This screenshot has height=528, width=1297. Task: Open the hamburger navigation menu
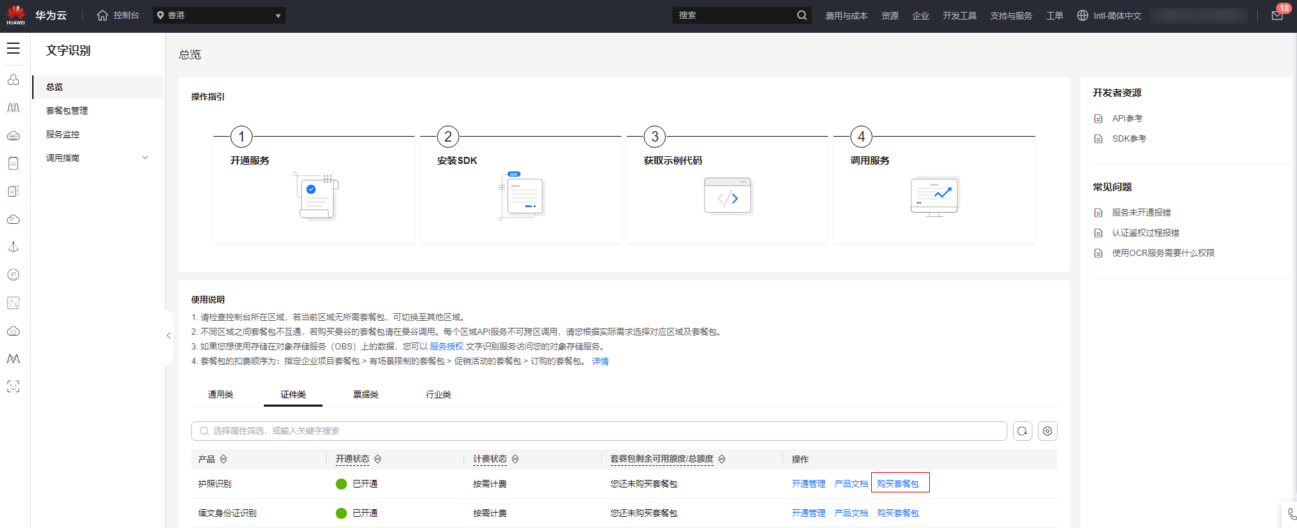click(x=13, y=49)
